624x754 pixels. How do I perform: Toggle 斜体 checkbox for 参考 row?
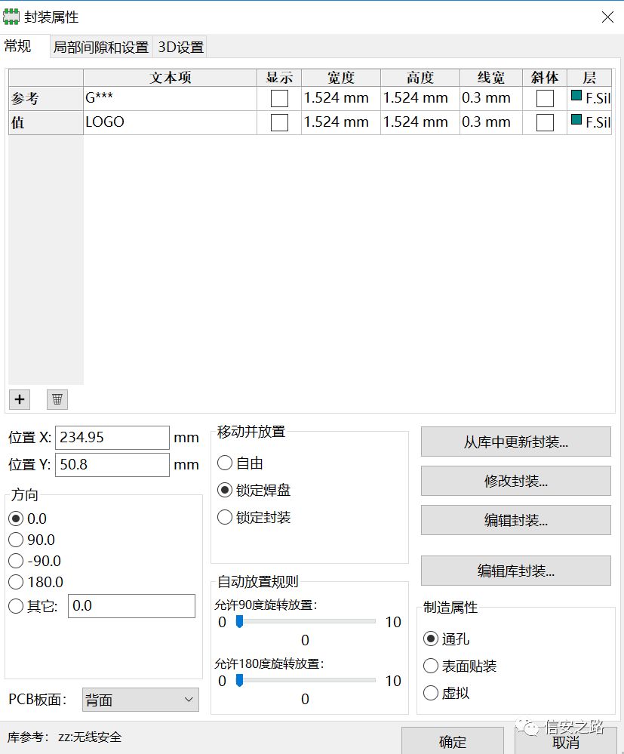coord(545,99)
